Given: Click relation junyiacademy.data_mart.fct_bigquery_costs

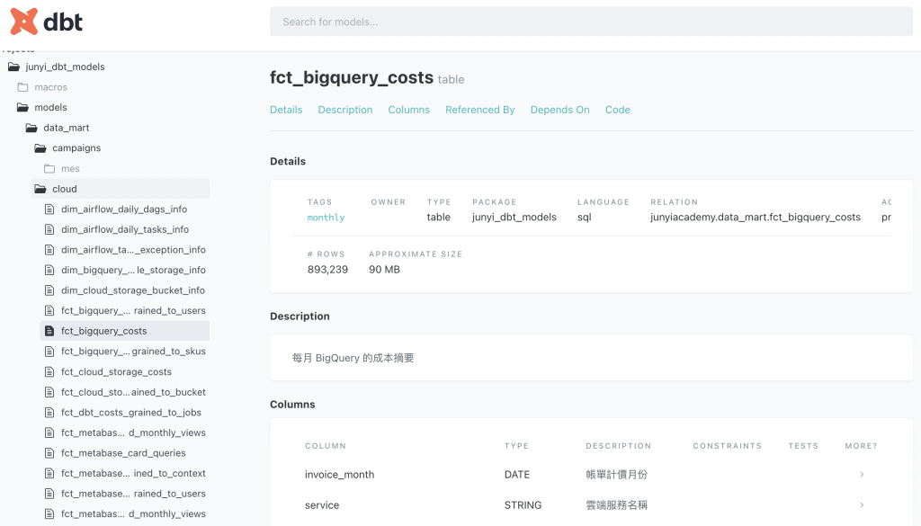Looking at the screenshot, I should pos(756,218).
